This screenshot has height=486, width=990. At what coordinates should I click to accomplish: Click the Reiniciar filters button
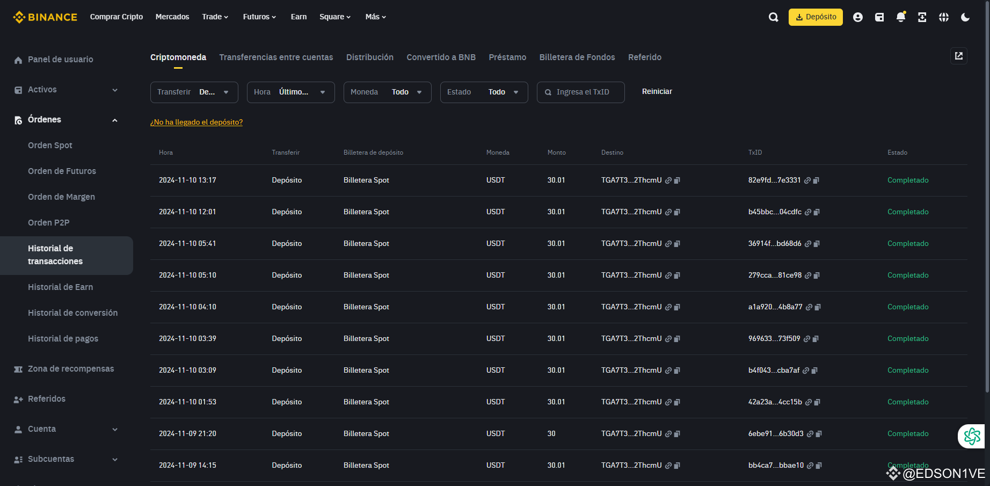coord(657,92)
